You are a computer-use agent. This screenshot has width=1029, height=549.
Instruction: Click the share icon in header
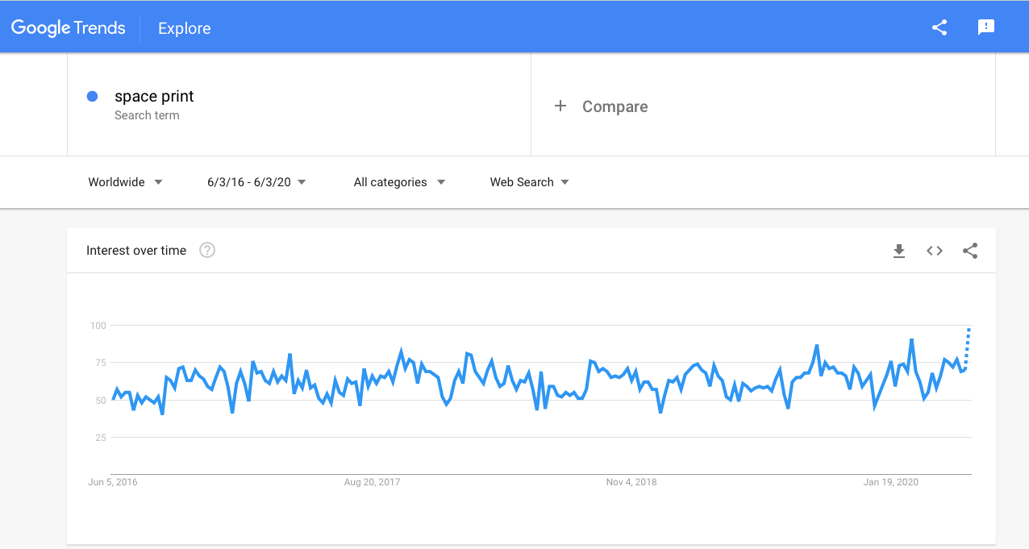click(x=939, y=27)
